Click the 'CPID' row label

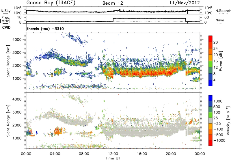[6, 27]
